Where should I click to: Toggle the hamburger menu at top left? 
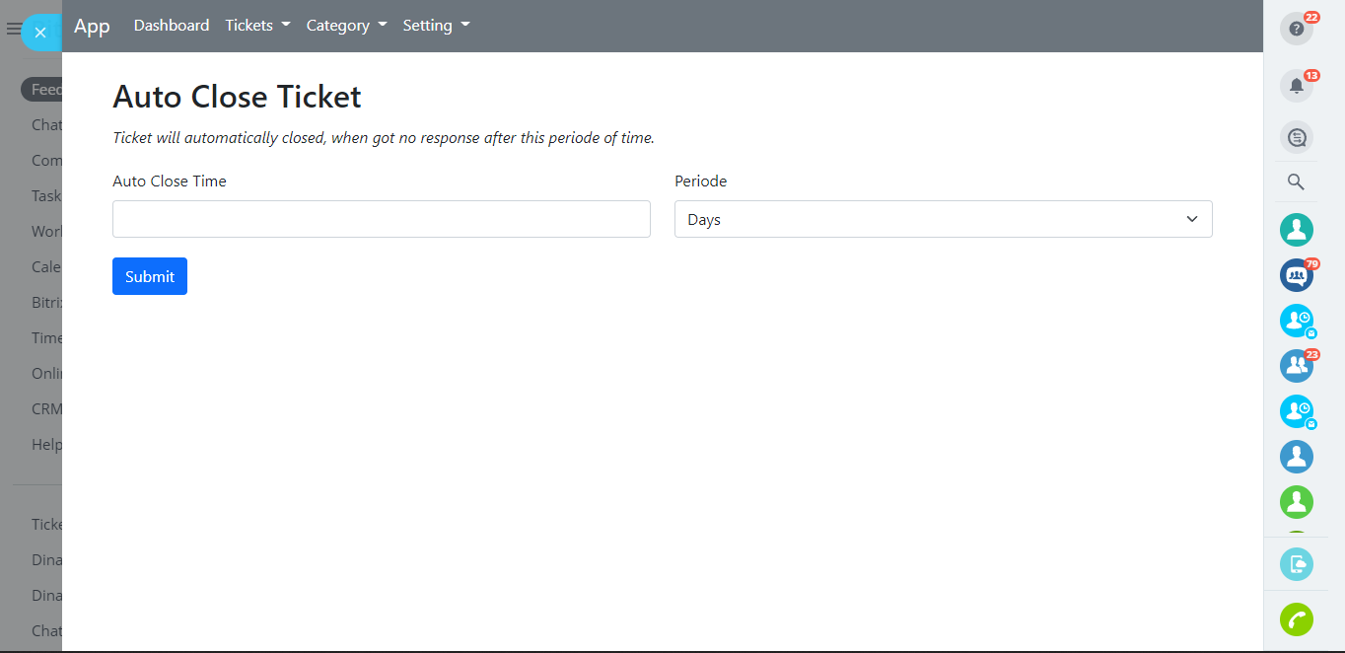(13, 30)
